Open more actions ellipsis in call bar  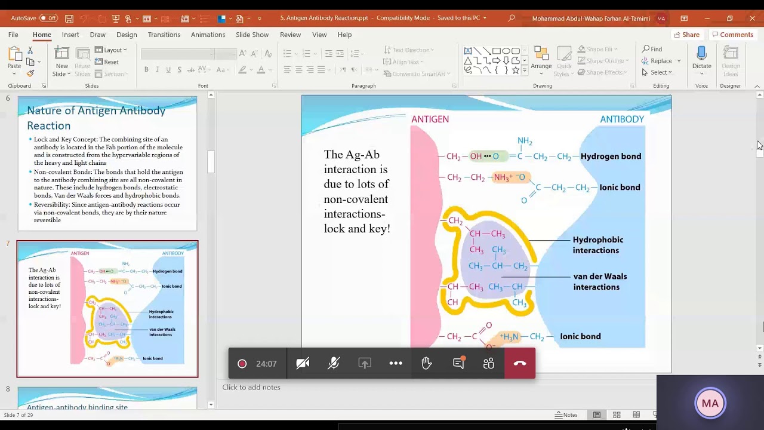[396, 363]
